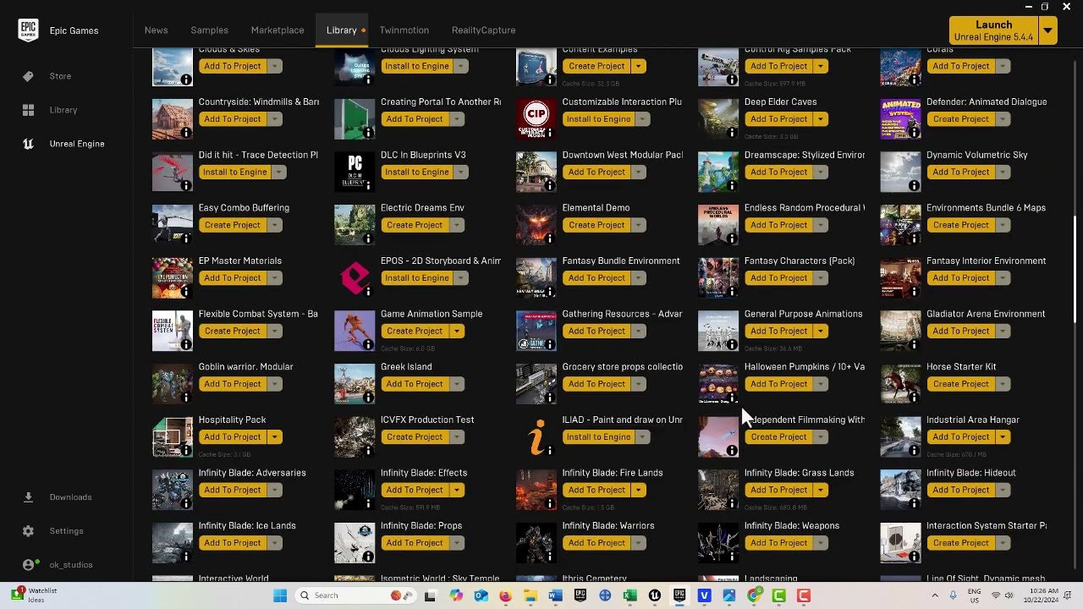Add Downtown West Modular Pack to project
The height and width of the screenshot is (609, 1083).
[596, 172]
